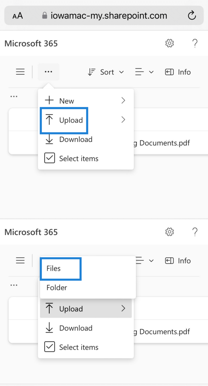Screen dimensions: 208x386
Task: Click the plus icon beside New
Action: click(49, 100)
